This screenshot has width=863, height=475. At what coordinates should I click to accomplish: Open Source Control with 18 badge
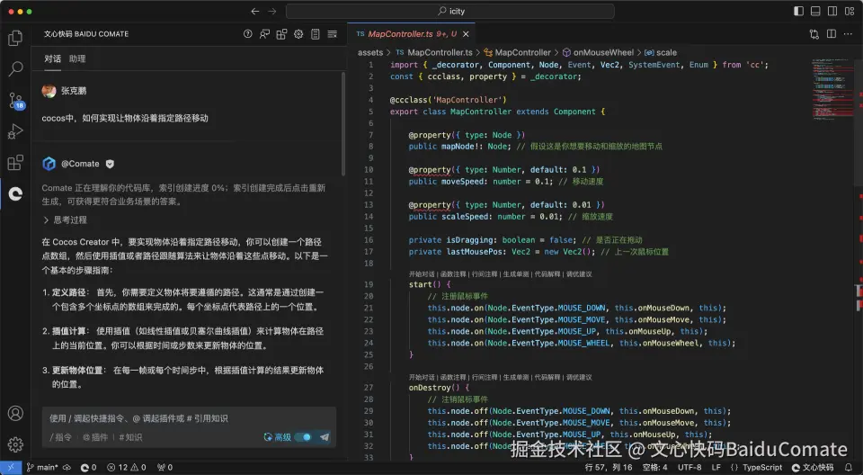(16, 101)
